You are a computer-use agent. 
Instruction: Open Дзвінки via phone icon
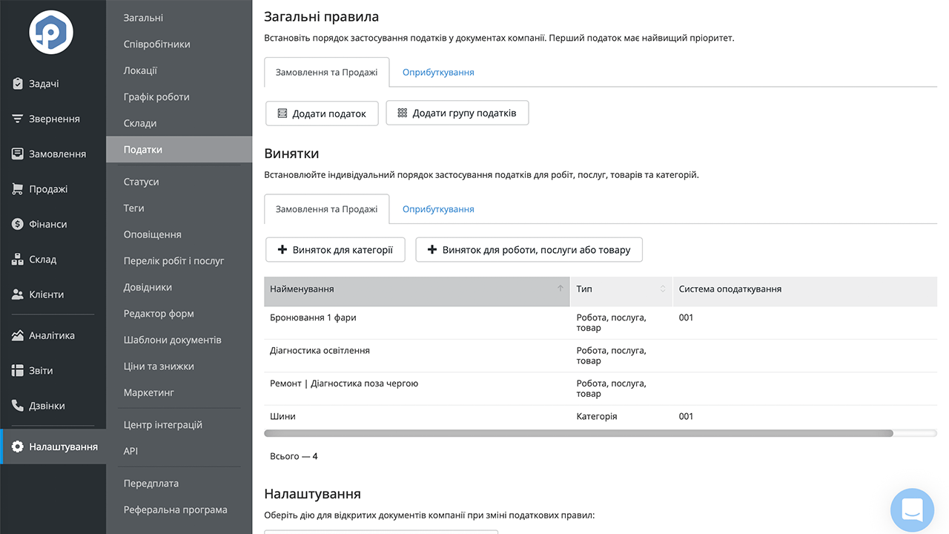coord(18,406)
